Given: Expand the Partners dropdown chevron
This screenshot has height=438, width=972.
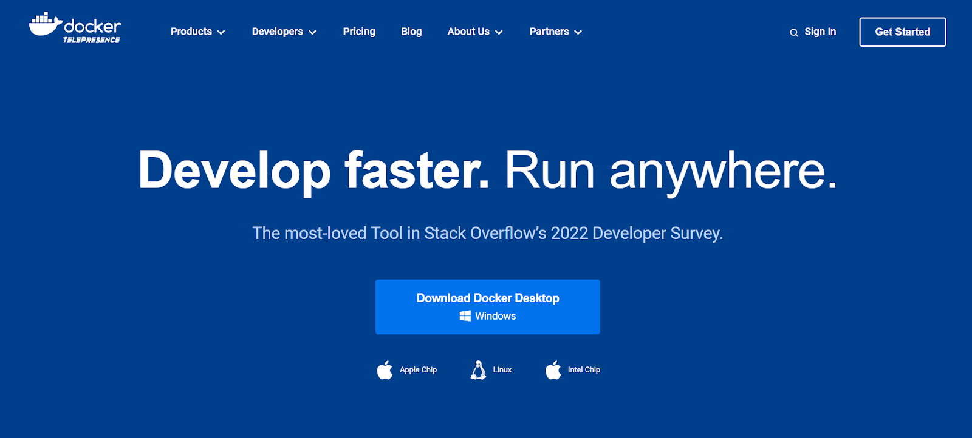Looking at the screenshot, I should [578, 32].
